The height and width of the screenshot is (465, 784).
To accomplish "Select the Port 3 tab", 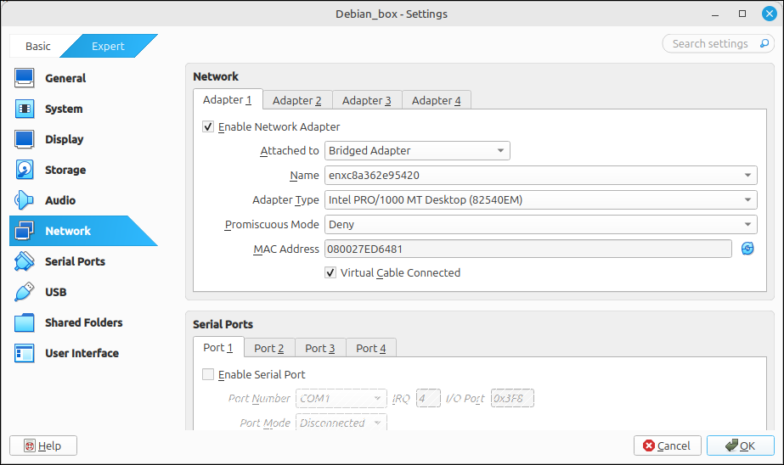I will [320, 348].
